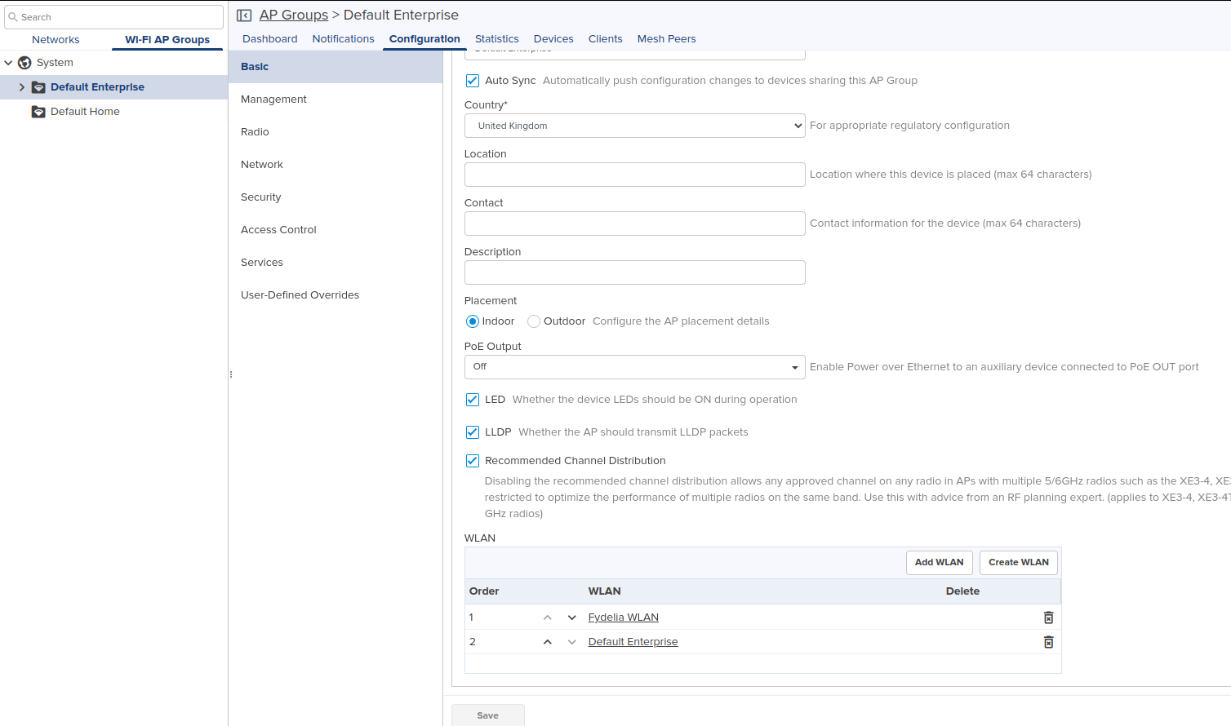Click the Order column header
Image resolution: width=1231 pixels, height=726 pixels.
[484, 591]
